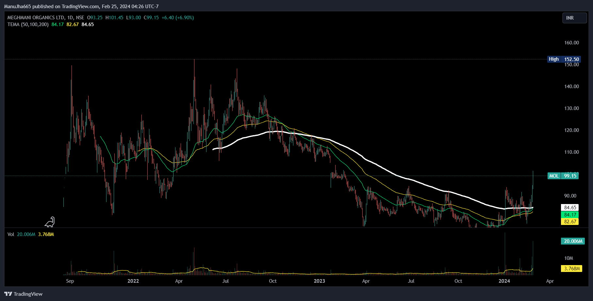Click the 2022 label on time axis
Viewport: 593px width, 301px height.
[x=133, y=281]
